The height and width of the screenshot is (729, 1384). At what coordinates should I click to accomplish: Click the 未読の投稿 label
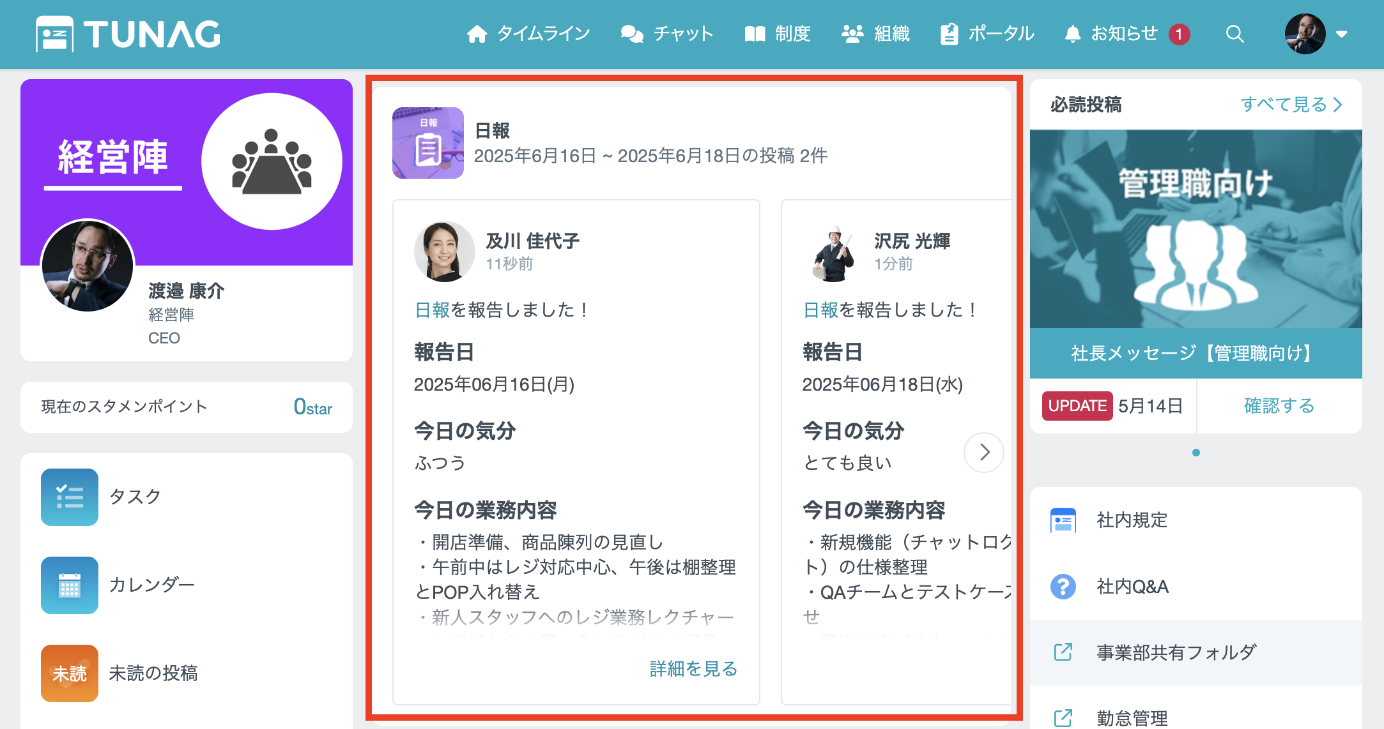(153, 673)
